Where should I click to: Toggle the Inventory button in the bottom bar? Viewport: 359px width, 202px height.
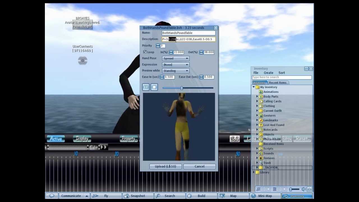click(x=297, y=196)
